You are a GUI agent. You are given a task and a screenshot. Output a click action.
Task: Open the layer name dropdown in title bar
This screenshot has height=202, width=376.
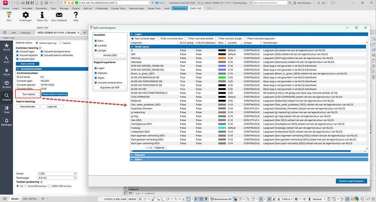pyautogui.click(x=150, y=3)
